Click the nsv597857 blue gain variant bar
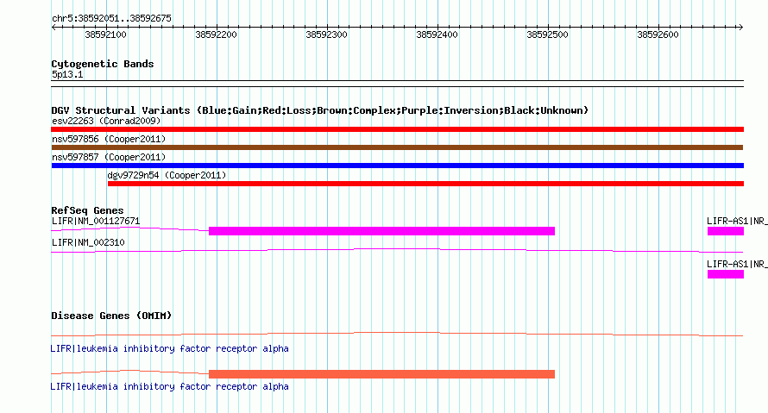 tap(397, 166)
